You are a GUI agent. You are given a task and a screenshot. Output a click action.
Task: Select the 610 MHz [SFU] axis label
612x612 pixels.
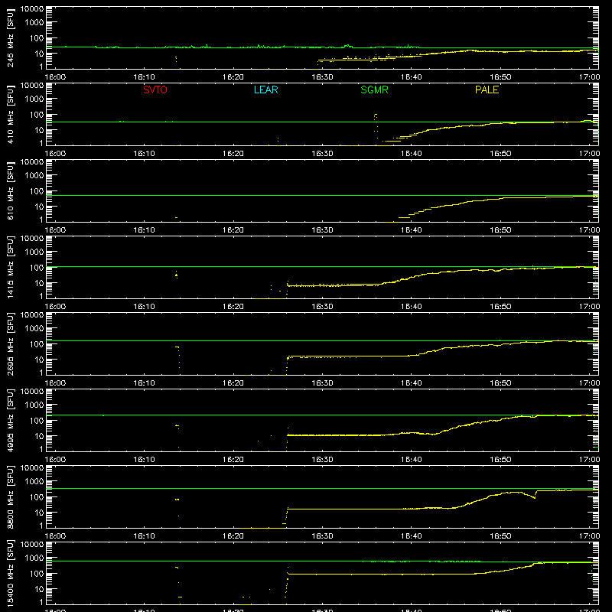pyautogui.click(x=11, y=190)
